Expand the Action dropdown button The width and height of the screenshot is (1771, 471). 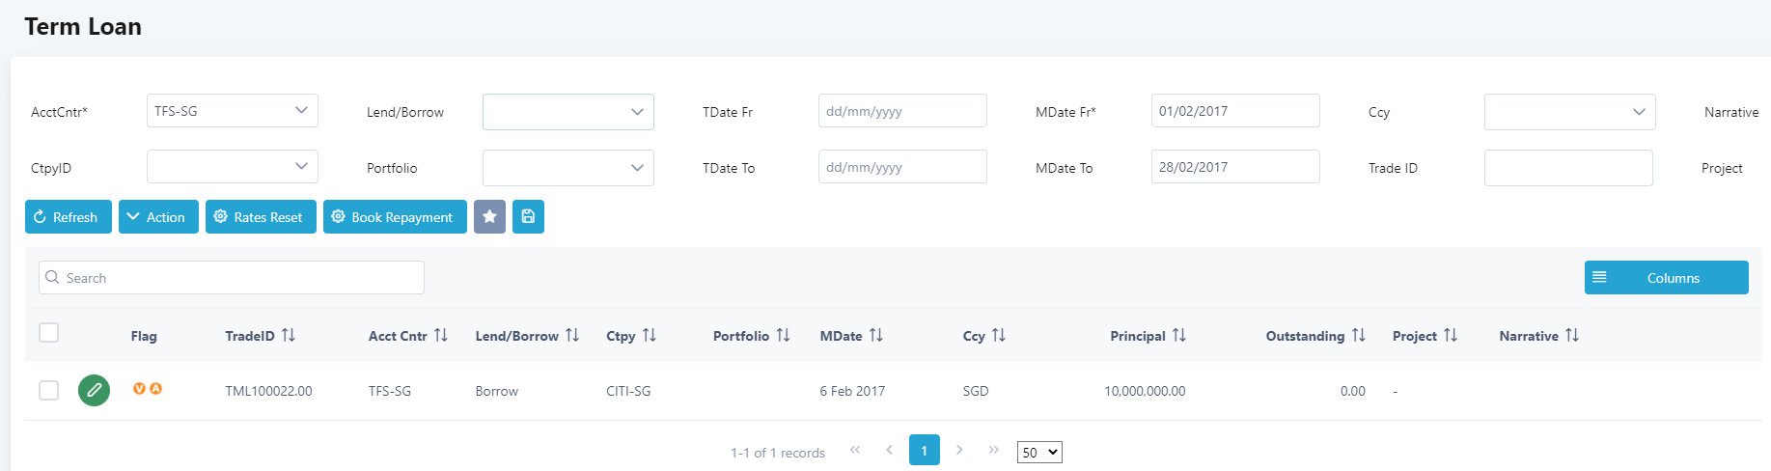click(158, 217)
